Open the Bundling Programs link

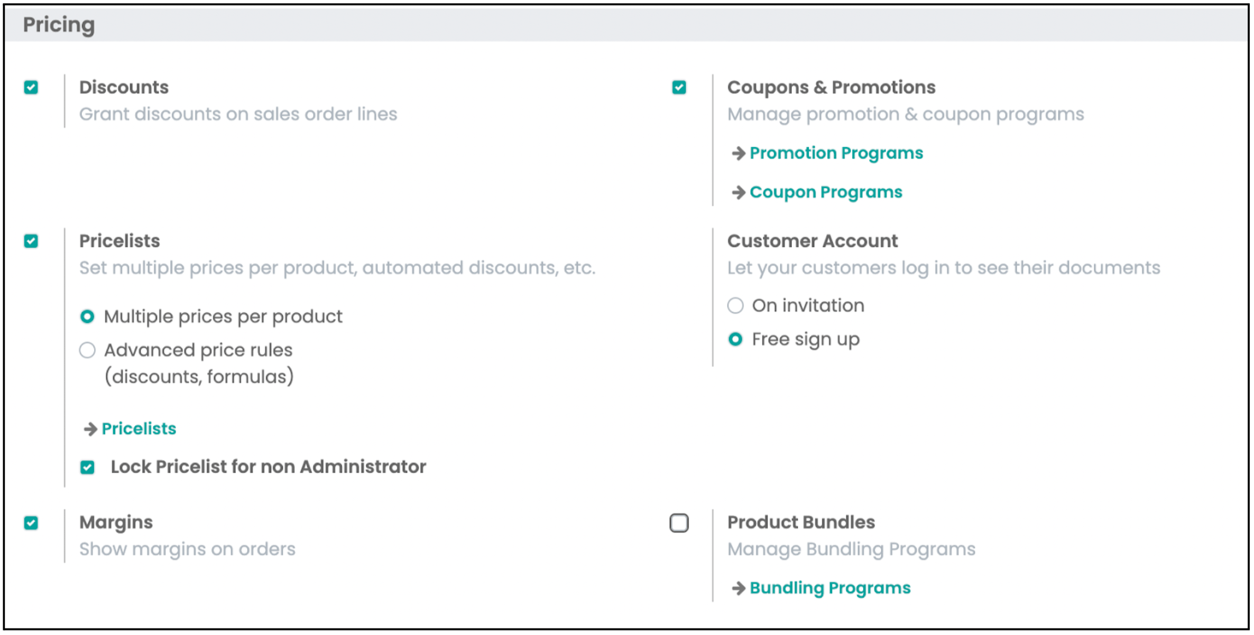tap(830, 588)
